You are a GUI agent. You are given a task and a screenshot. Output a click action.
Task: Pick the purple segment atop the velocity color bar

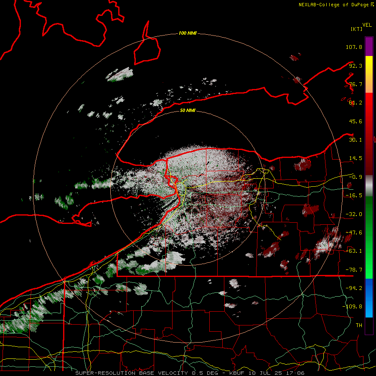point(369,46)
